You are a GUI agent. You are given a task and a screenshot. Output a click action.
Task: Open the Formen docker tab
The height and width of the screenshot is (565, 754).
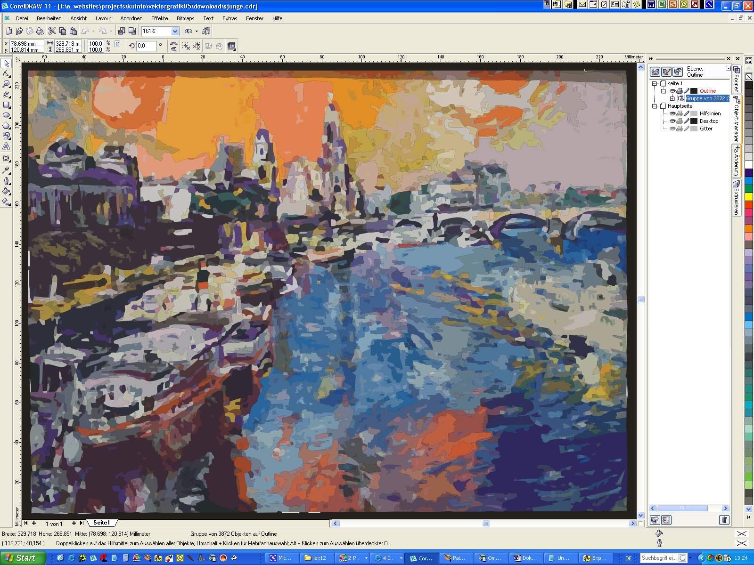point(737,80)
